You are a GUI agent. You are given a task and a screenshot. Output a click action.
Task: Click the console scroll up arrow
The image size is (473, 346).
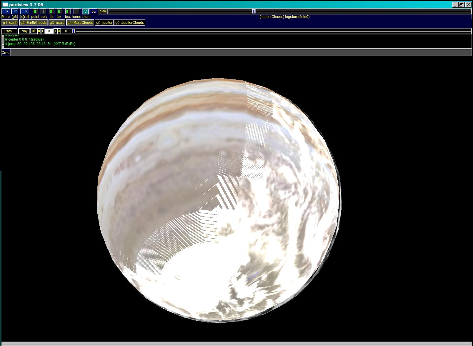click(x=3, y=36)
